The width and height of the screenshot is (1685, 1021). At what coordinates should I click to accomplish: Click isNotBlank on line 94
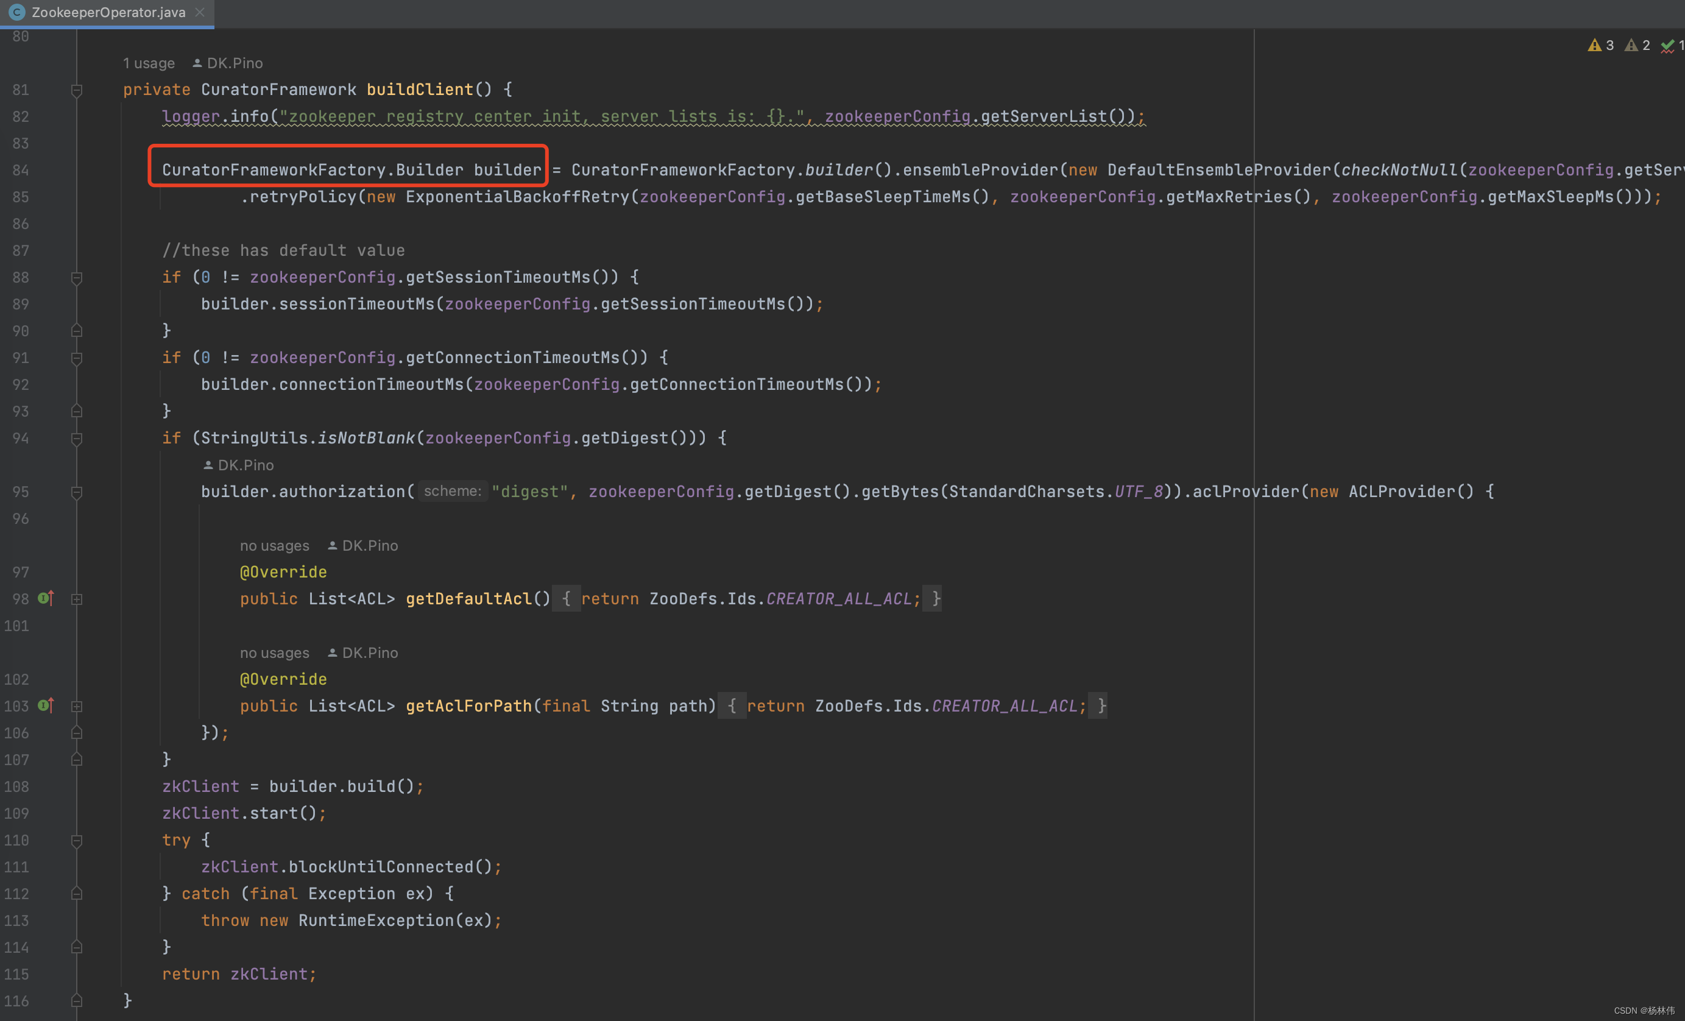tap(367, 437)
